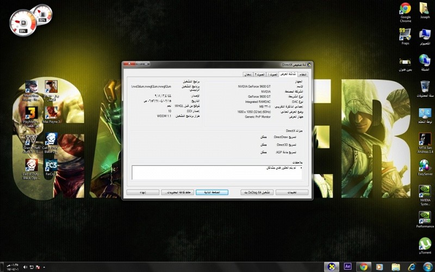
Task: Show hidden system tray icons arrow
Action: [44, 267]
